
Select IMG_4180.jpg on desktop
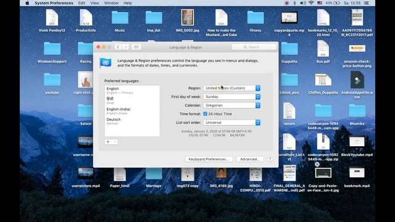(221, 173)
